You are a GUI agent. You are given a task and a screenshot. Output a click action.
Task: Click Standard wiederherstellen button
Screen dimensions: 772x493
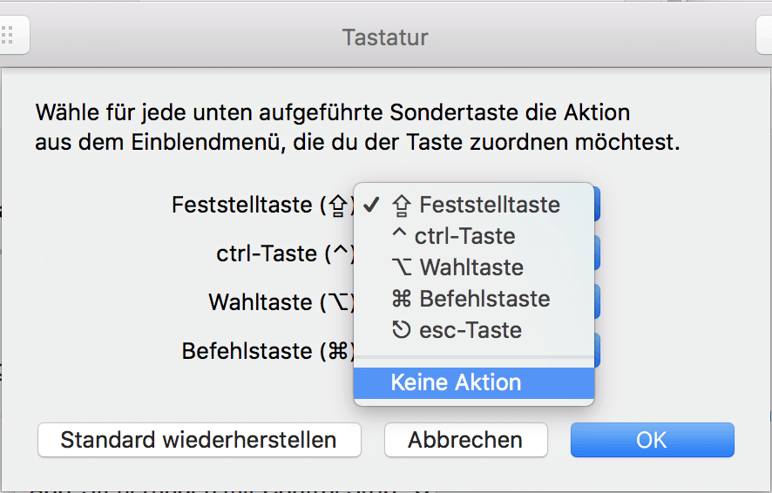pos(200,440)
